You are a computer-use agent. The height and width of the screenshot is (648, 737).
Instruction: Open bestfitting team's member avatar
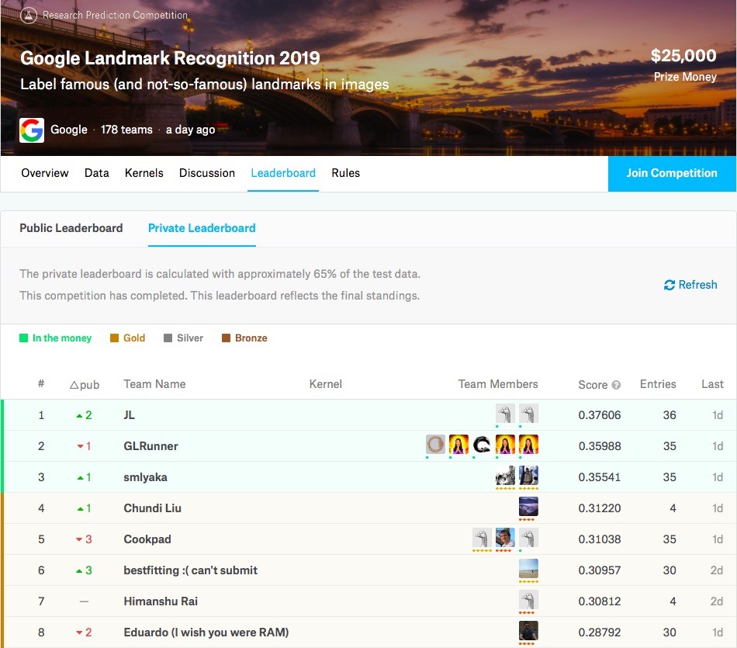click(x=528, y=569)
